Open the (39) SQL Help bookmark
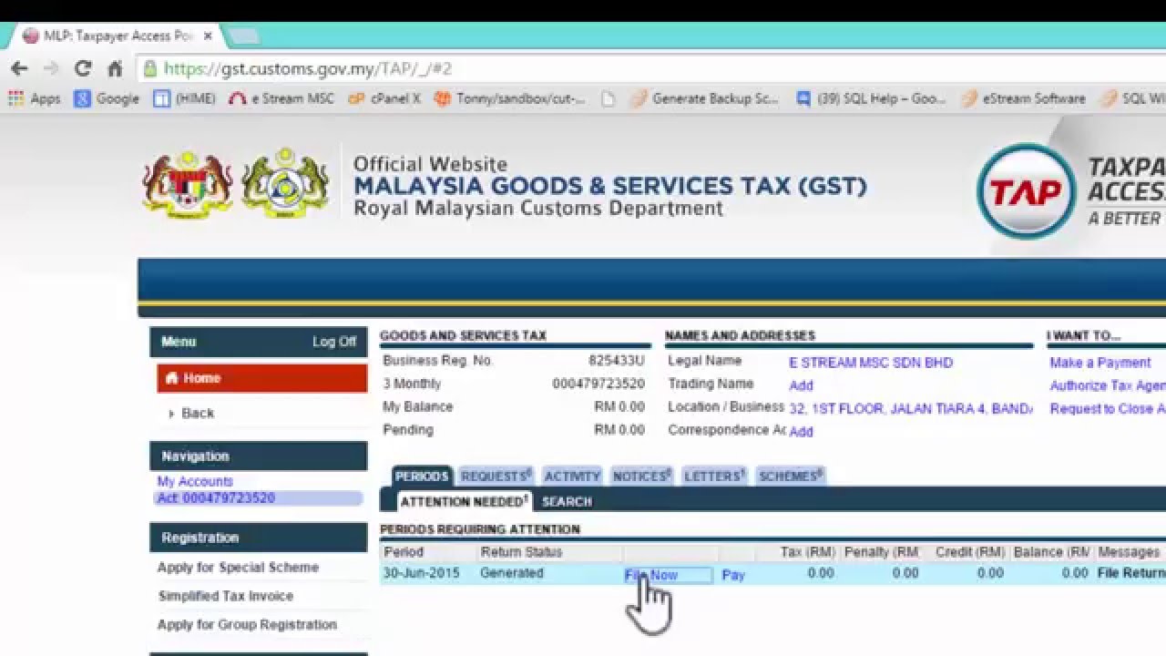 pos(872,98)
